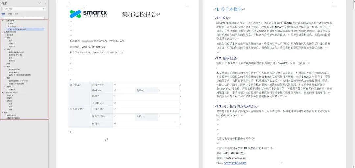
Task: Open the www.smartx.com website link
Action: point(235,163)
